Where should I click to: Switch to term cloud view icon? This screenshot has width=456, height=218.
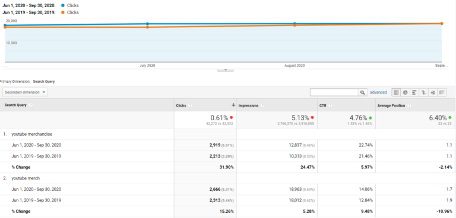coord(433,92)
